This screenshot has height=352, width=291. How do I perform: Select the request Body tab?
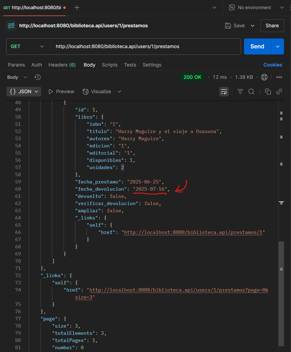coord(90,65)
